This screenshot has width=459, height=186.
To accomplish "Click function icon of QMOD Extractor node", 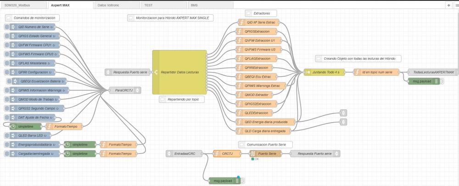I will tap(239, 95).
